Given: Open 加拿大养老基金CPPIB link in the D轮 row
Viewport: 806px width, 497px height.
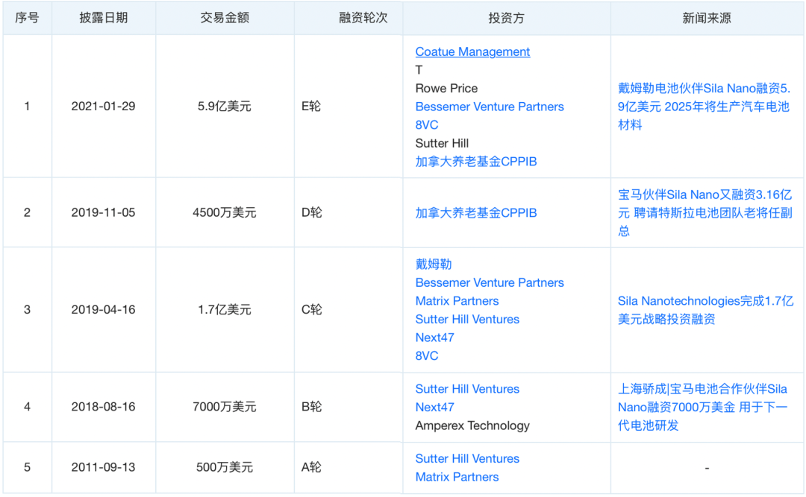Looking at the screenshot, I should (x=476, y=213).
